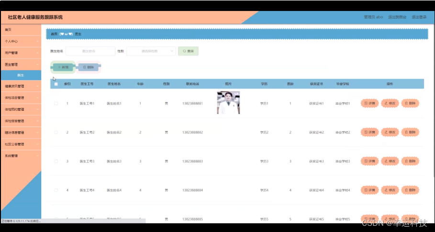Check the row 2 checkbox

(x=56, y=132)
